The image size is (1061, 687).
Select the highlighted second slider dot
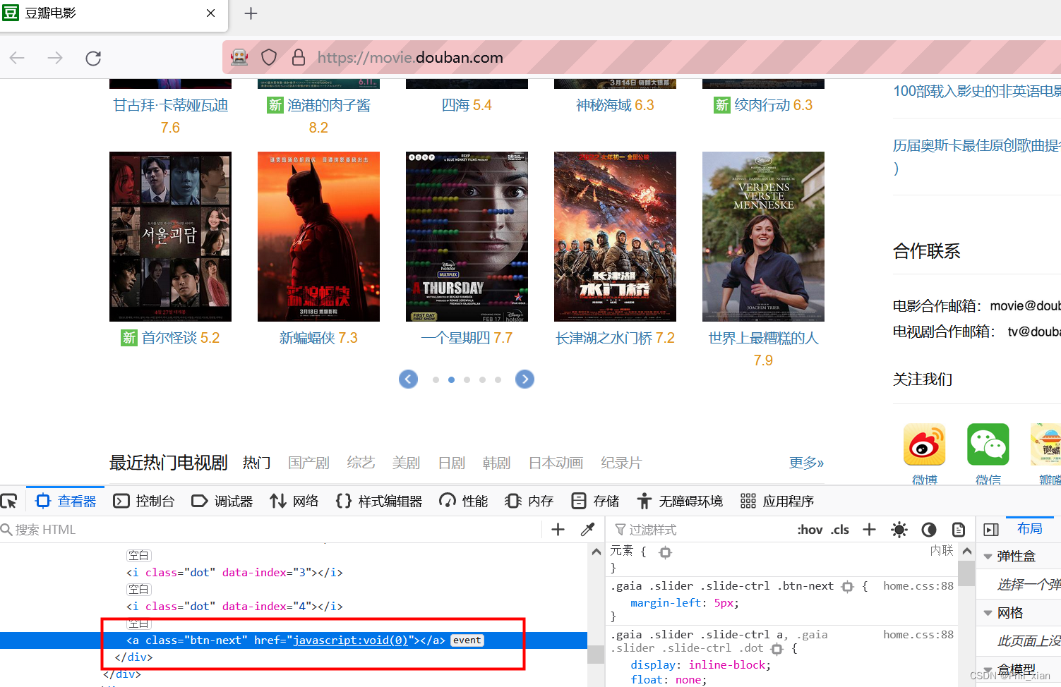click(451, 379)
